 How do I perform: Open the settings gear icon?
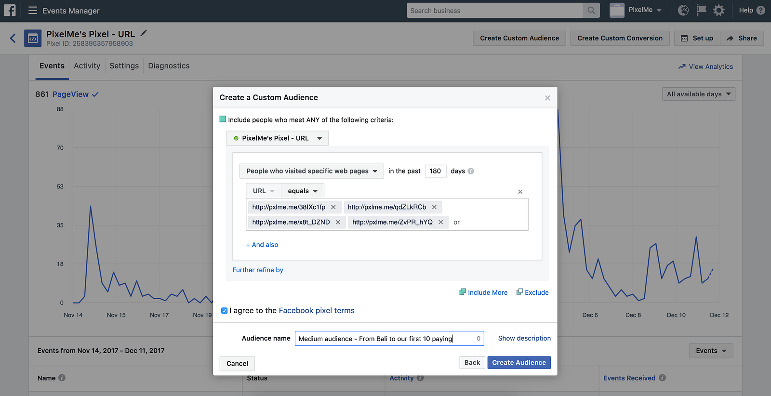coord(719,10)
